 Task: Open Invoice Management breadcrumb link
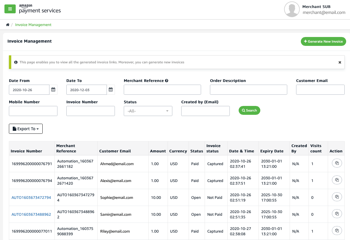pyautogui.click(x=33, y=25)
